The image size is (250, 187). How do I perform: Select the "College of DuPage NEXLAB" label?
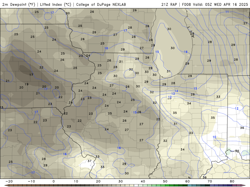pyautogui.click(x=101, y=4)
